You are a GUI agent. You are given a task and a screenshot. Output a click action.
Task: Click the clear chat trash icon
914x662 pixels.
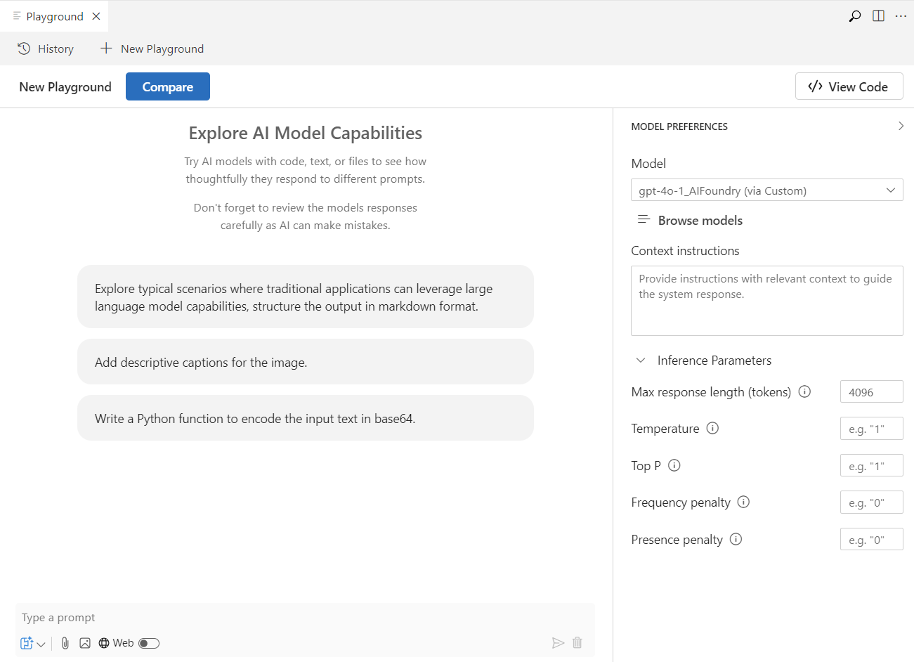pos(577,643)
